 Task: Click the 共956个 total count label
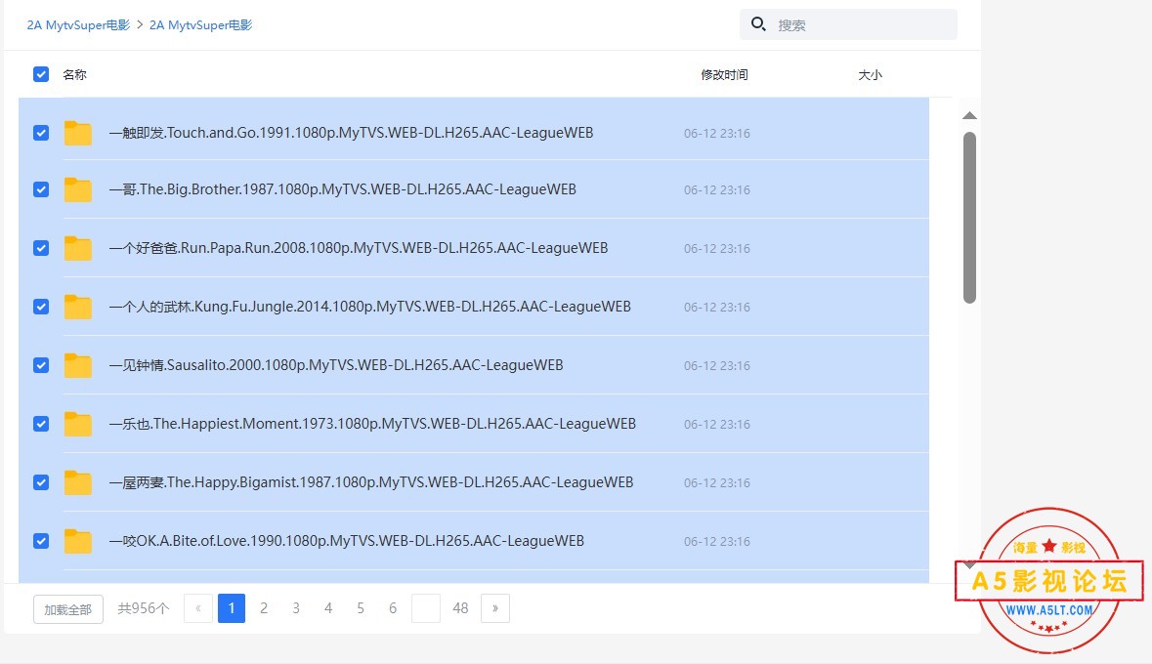[144, 608]
